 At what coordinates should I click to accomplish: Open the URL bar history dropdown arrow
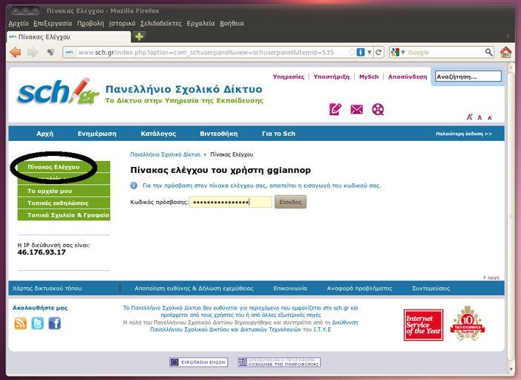(369, 53)
